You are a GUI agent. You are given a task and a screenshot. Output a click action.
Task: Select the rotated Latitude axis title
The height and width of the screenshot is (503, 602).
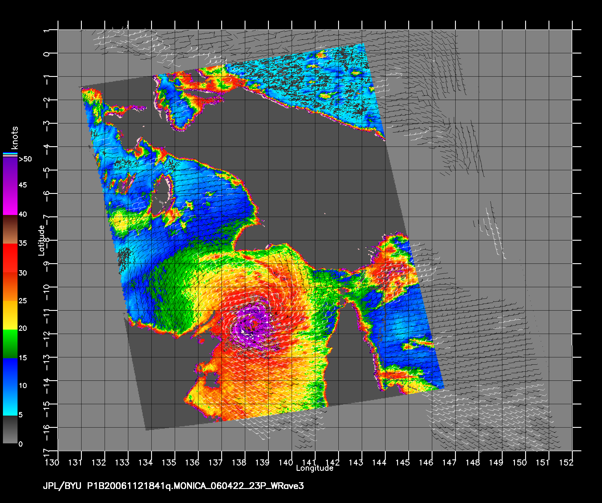pyautogui.click(x=41, y=240)
